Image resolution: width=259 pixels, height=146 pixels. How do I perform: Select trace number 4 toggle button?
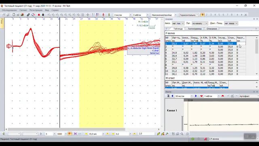pos(215,15)
